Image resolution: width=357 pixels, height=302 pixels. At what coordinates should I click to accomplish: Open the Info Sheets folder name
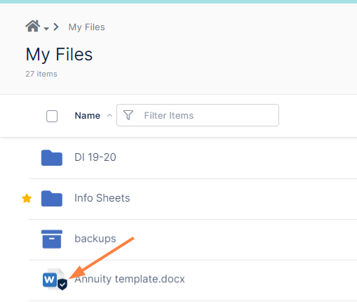tap(102, 198)
